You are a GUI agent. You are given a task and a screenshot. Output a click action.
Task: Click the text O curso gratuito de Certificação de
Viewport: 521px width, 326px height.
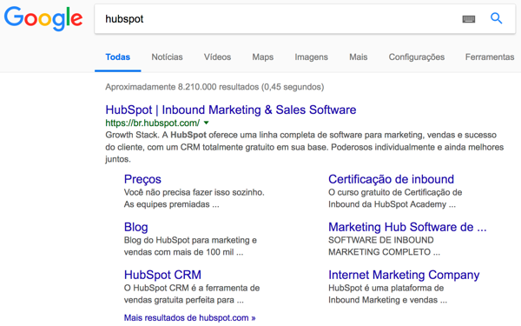395,192
